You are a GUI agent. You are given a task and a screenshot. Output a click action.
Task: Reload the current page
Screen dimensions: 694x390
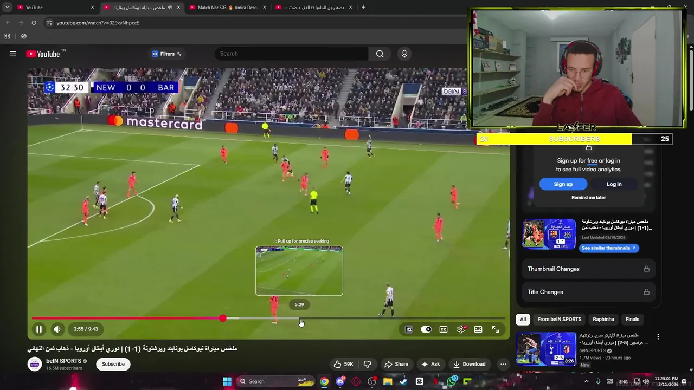point(34,23)
